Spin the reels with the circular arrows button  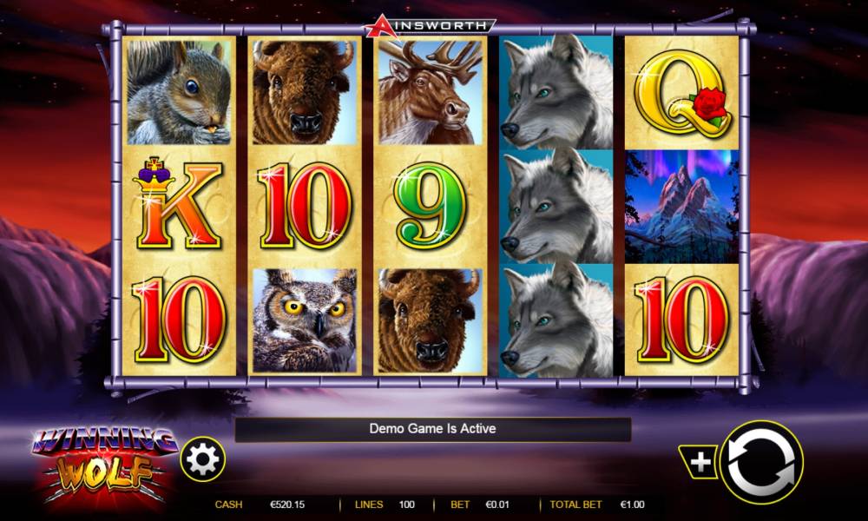click(x=762, y=462)
